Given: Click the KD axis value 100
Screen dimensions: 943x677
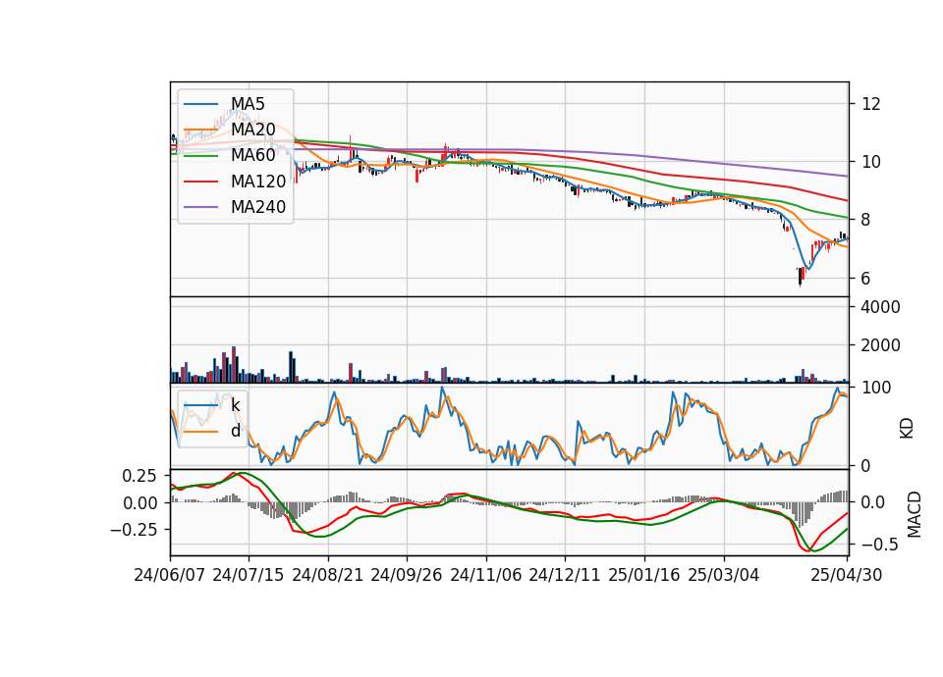Looking at the screenshot, I should click(x=876, y=388).
